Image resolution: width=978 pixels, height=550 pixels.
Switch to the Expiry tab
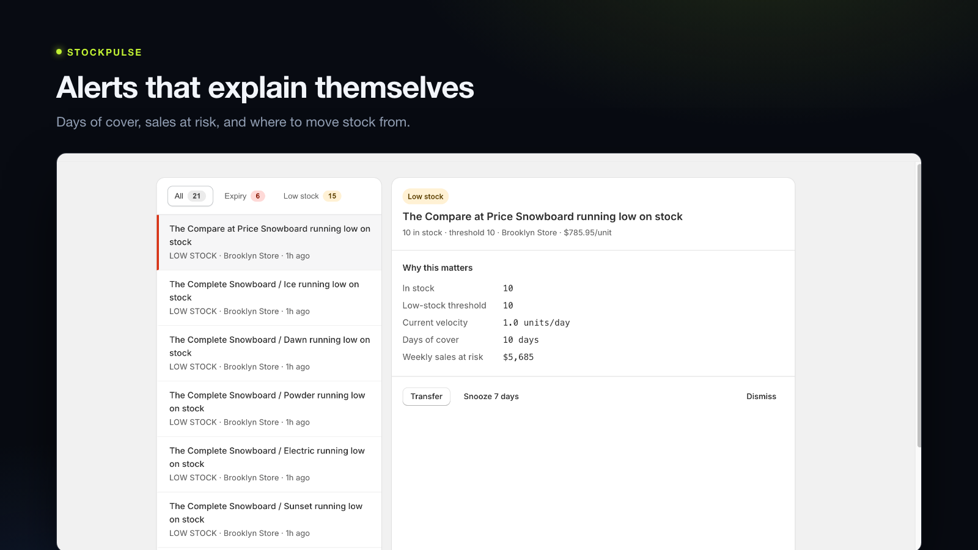click(244, 196)
